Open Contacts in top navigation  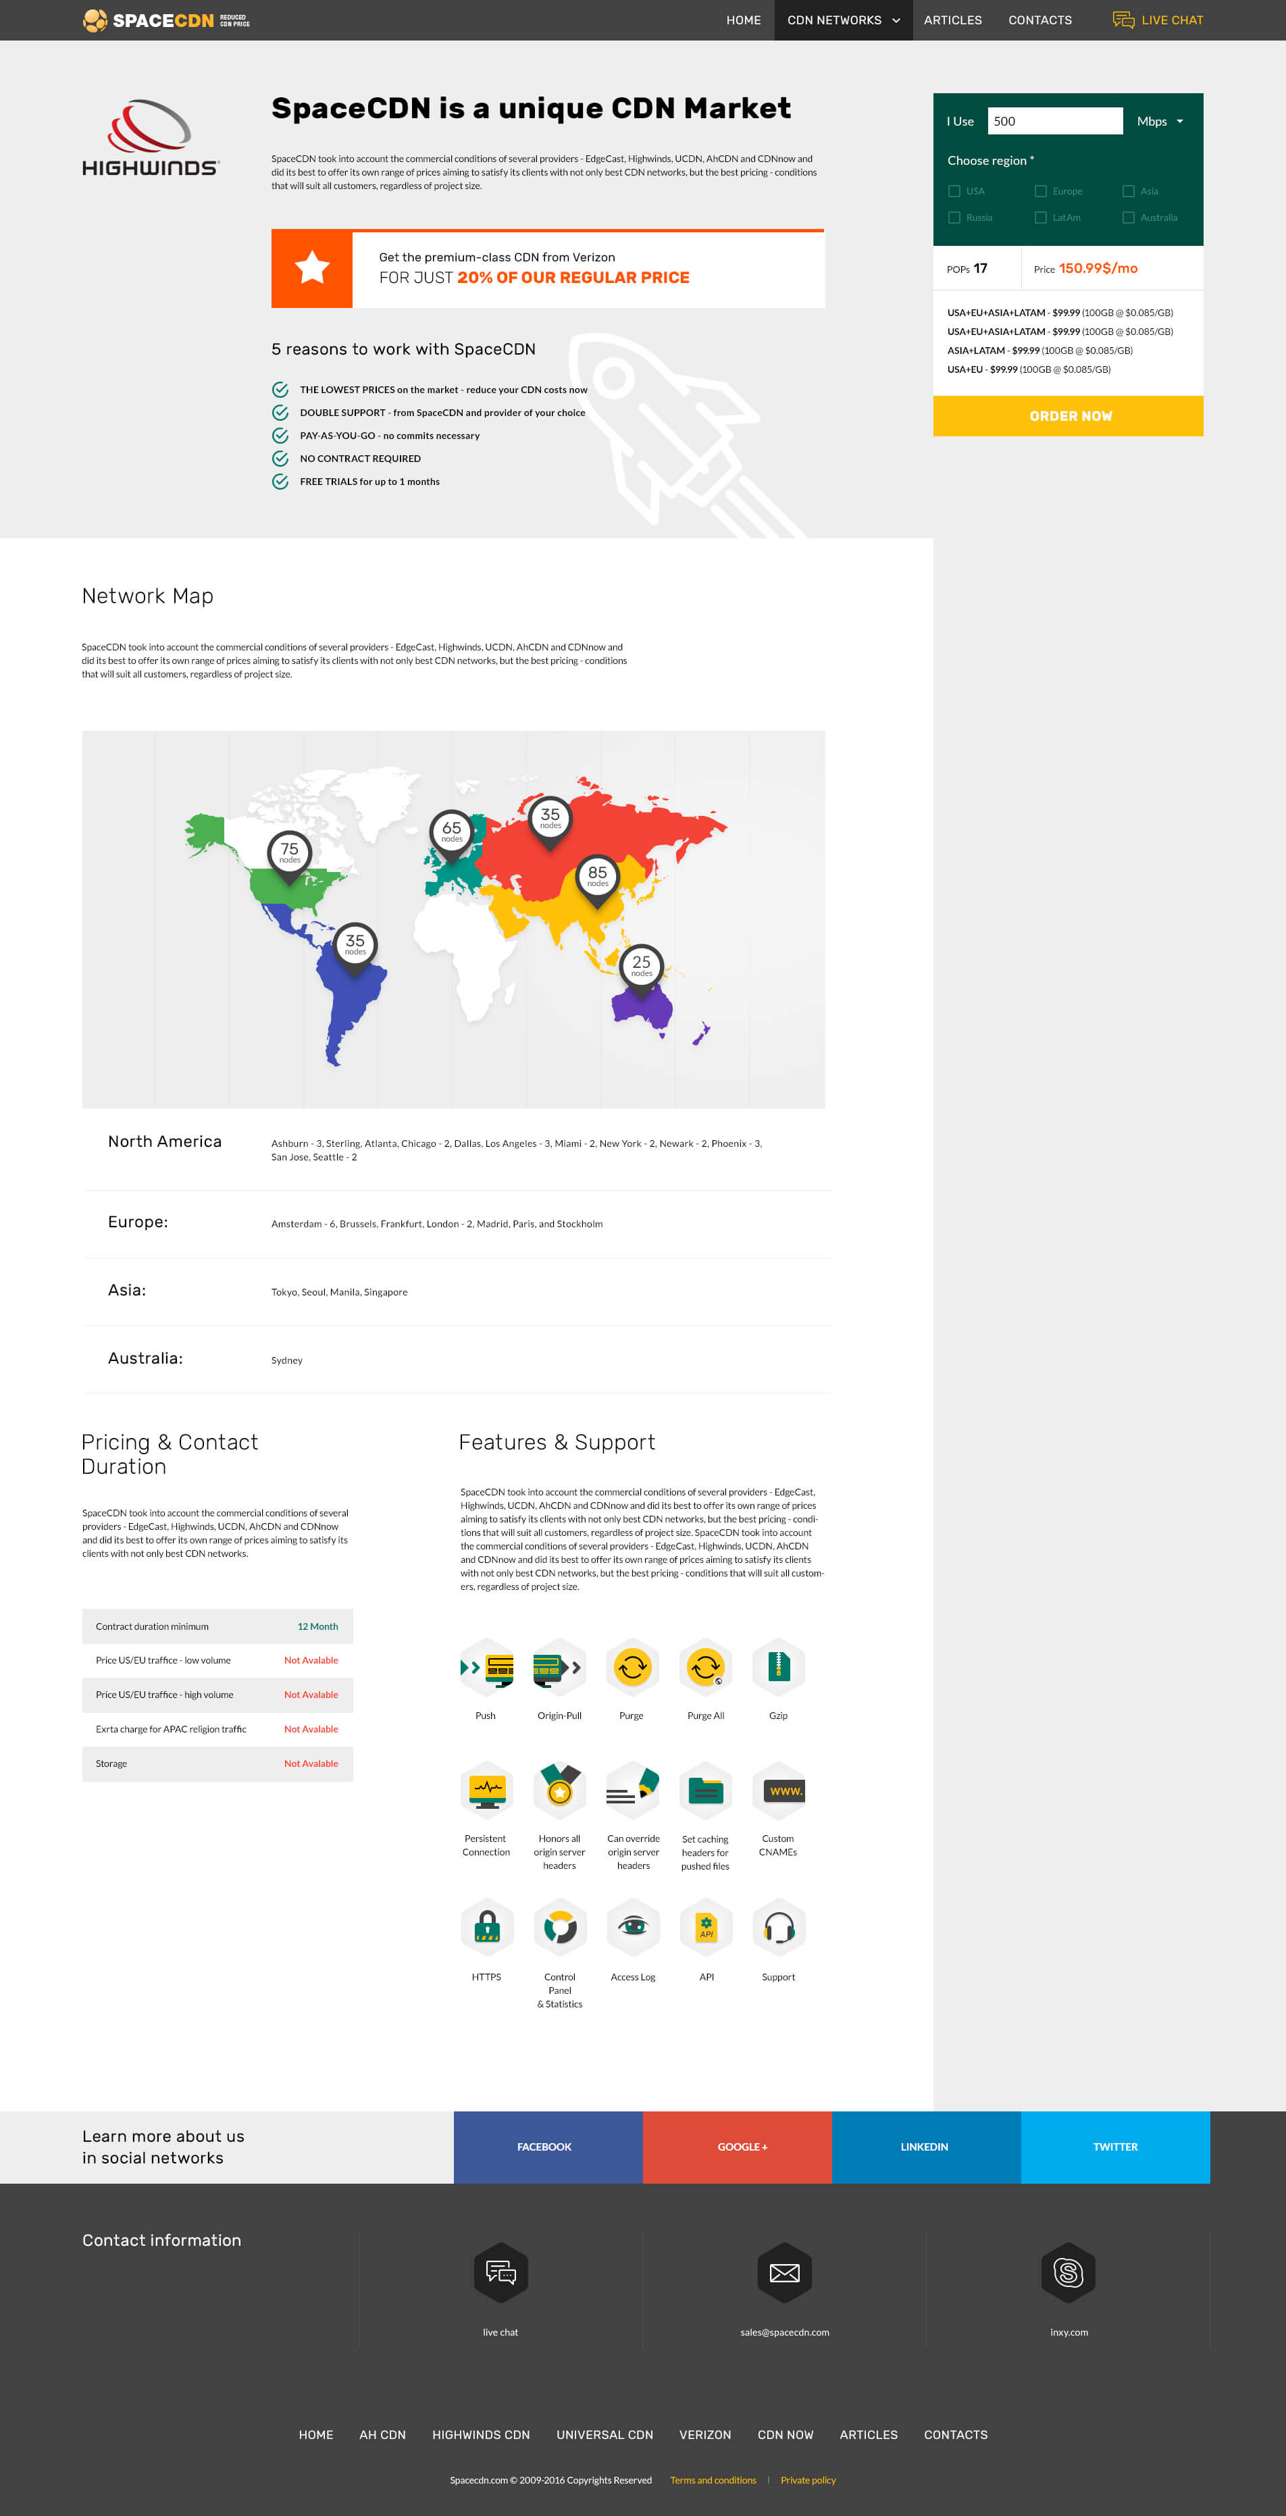[1040, 20]
